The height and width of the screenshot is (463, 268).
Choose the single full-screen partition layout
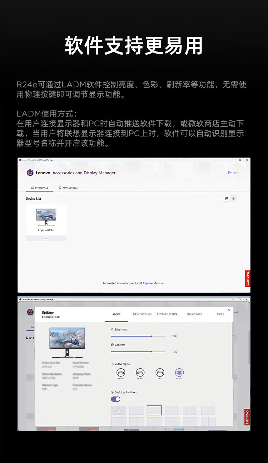click(136, 410)
